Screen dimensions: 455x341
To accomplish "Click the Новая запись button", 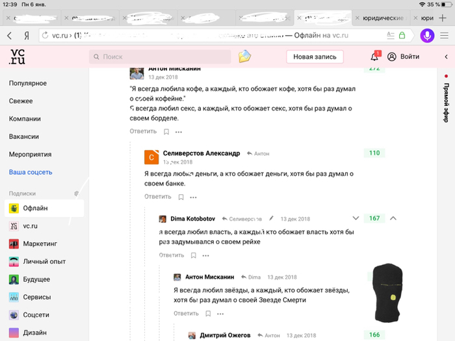I will click(x=315, y=57).
